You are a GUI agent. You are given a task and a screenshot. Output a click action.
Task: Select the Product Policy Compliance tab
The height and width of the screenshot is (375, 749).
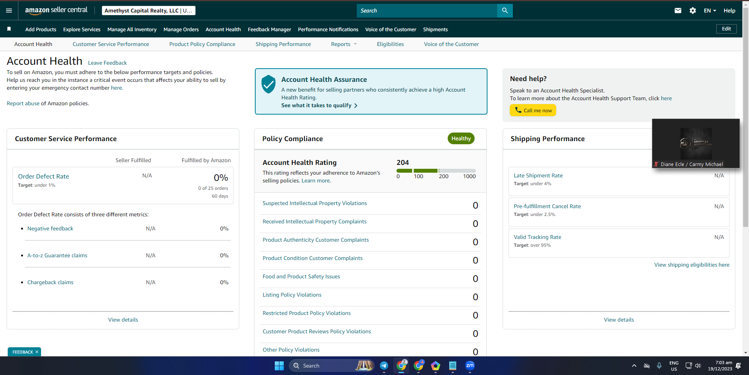(202, 44)
